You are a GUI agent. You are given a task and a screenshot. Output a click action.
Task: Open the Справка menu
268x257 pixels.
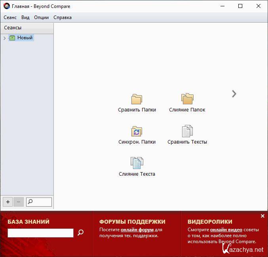coord(63,17)
